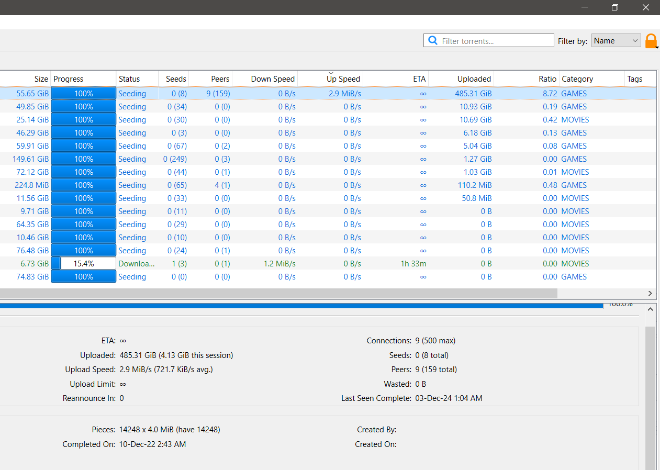Click the 10.46 GiB size cell
This screenshot has height=470, width=660.
[x=32, y=238]
